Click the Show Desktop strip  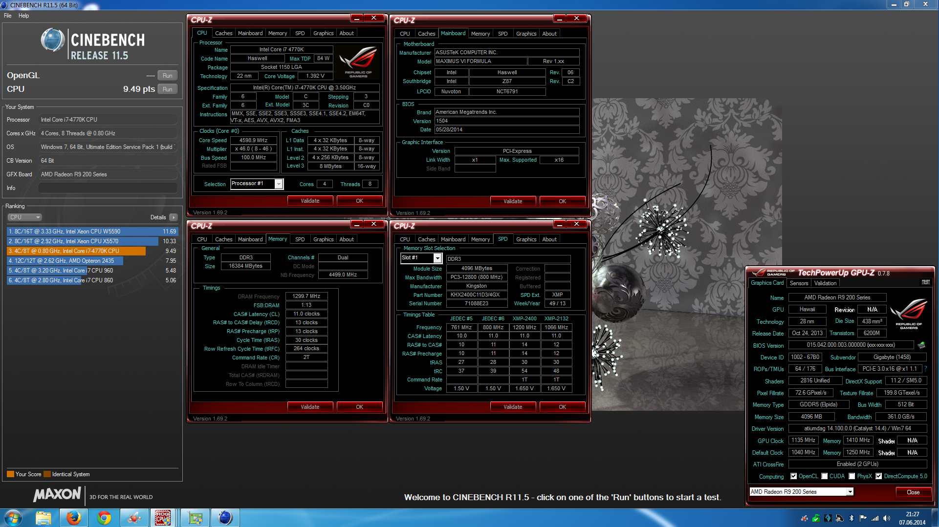tap(935, 518)
